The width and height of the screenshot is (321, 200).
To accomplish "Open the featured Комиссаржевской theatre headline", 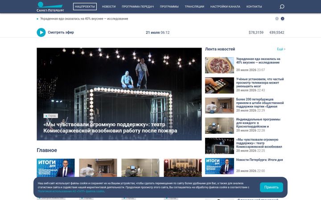I will pos(110,128).
